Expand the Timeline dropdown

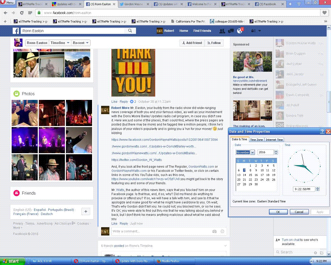(x=60, y=43)
